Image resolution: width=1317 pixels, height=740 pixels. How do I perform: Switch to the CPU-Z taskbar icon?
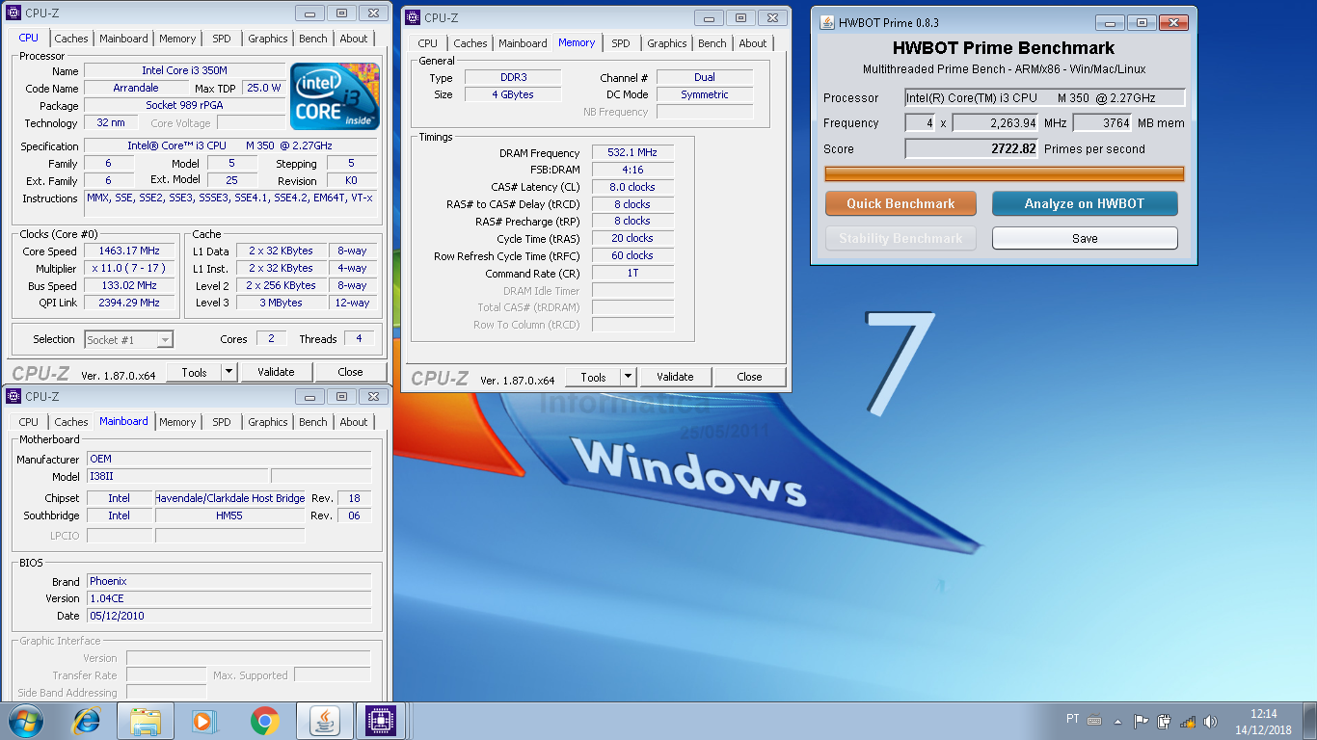click(383, 721)
